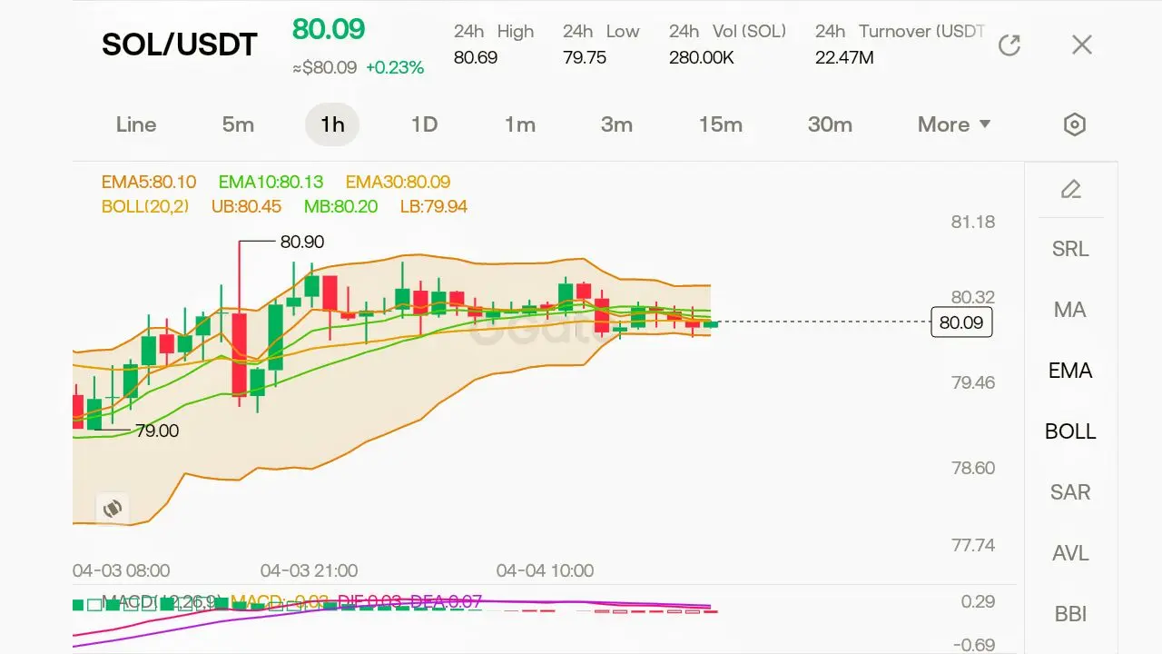This screenshot has height=654, width=1162.
Task: Toggle the EMA indicator
Action: pyautogui.click(x=1070, y=371)
